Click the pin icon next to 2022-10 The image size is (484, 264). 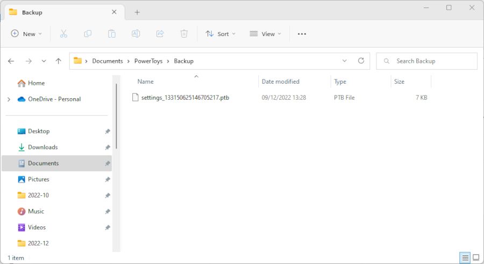click(108, 195)
